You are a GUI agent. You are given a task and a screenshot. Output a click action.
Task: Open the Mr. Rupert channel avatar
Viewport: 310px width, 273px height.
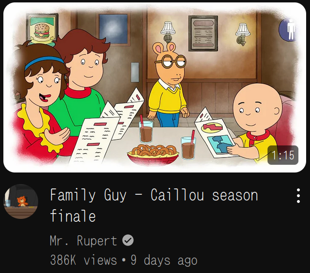click(x=21, y=201)
